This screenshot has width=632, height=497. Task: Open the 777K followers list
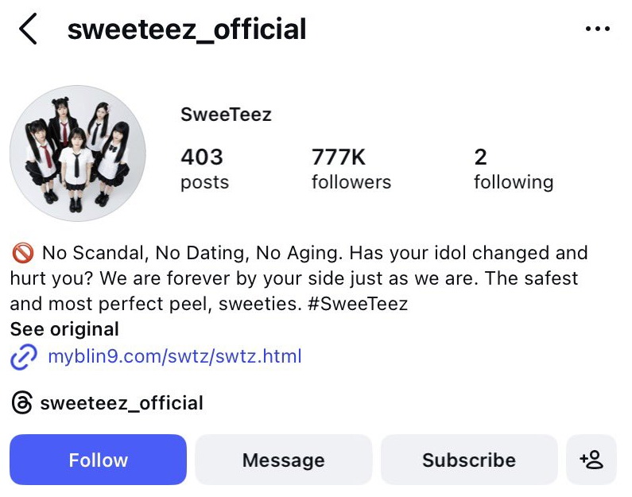click(351, 169)
